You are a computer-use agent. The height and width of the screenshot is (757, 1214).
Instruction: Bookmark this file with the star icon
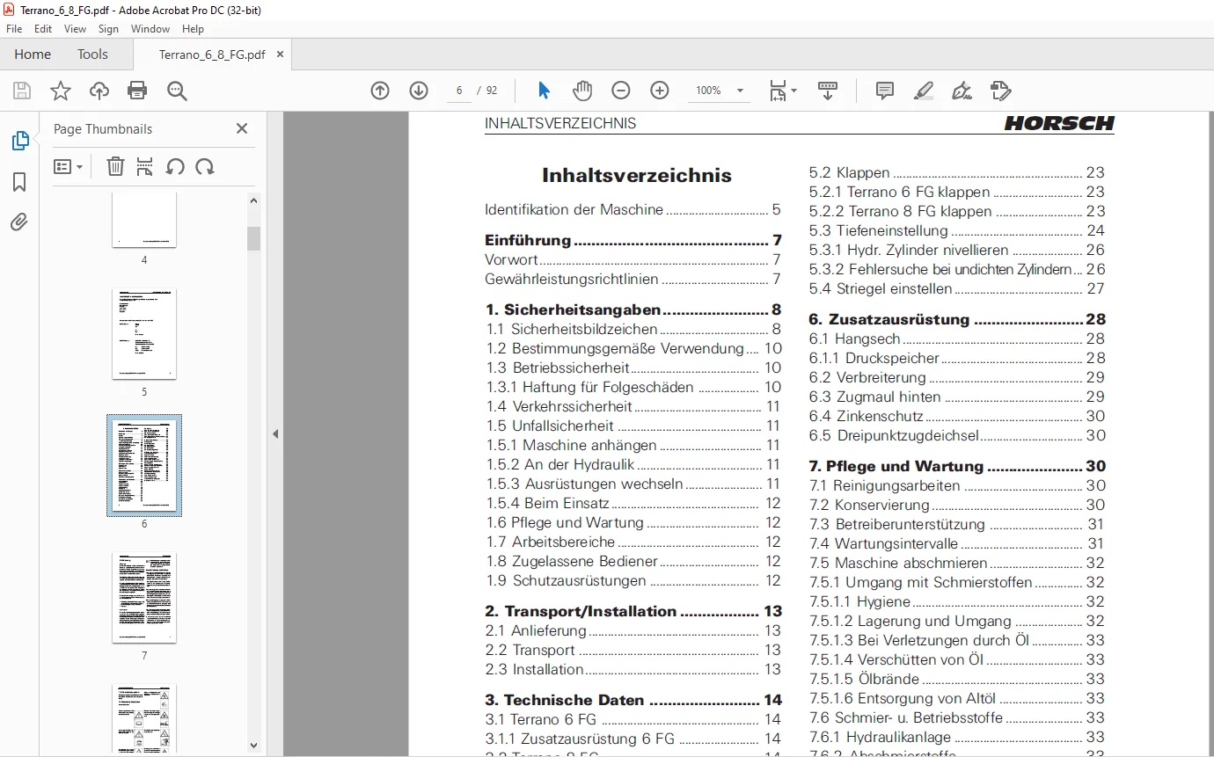tap(60, 91)
